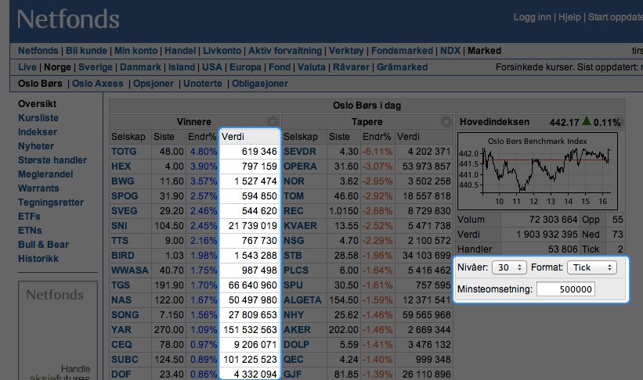
Task: Click the Netfonds logo in the header
Action: tap(68, 20)
